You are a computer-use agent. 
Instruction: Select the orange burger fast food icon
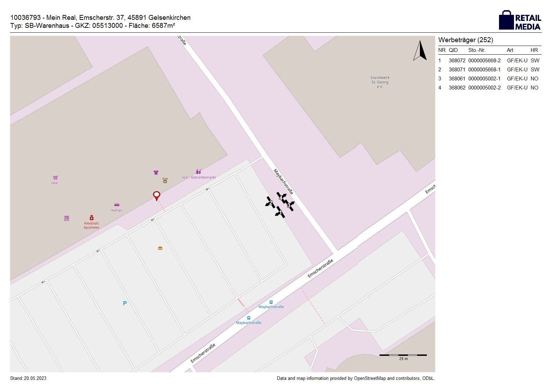(160, 248)
